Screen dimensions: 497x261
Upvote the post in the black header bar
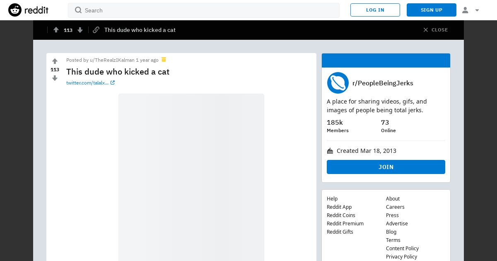(x=56, y=30)
